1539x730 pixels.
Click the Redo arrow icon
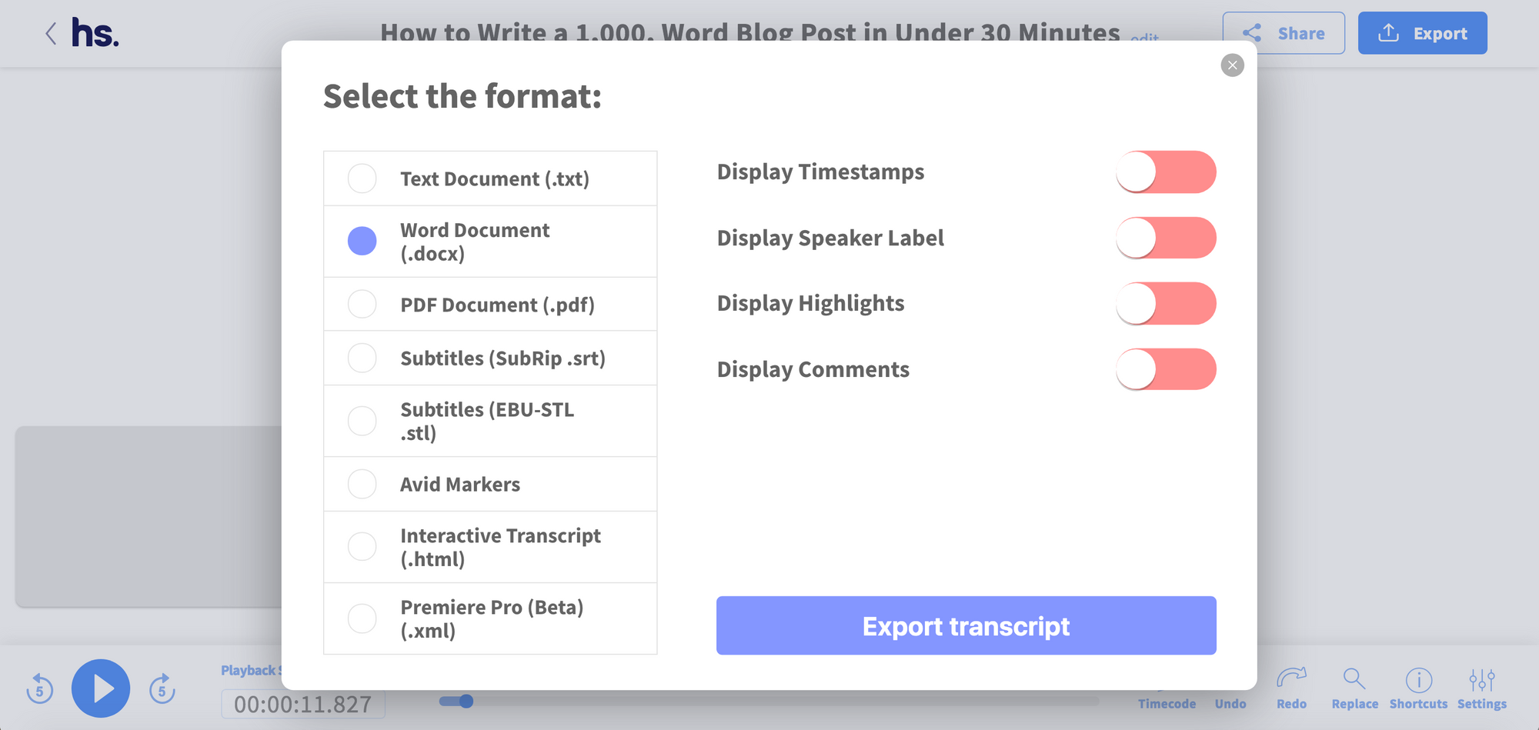coord(1291,678)
